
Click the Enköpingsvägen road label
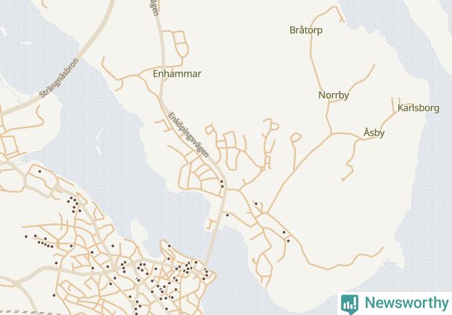188,135
